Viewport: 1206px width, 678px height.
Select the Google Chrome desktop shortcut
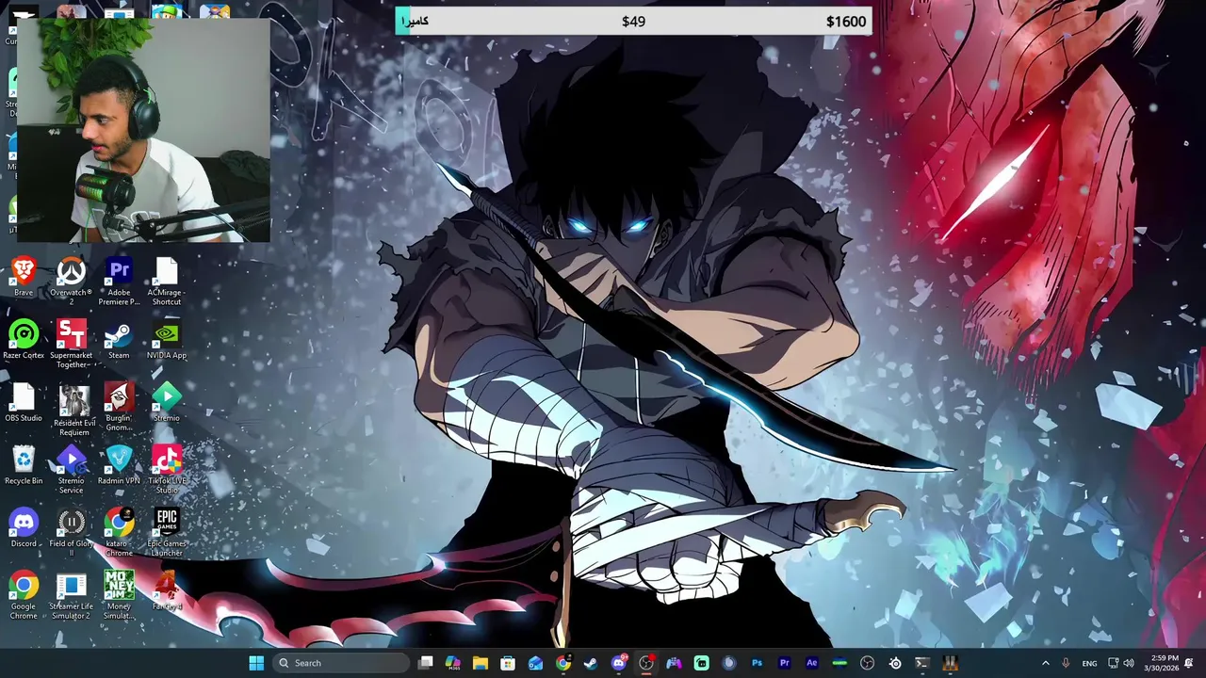click(x=24, y=595)
